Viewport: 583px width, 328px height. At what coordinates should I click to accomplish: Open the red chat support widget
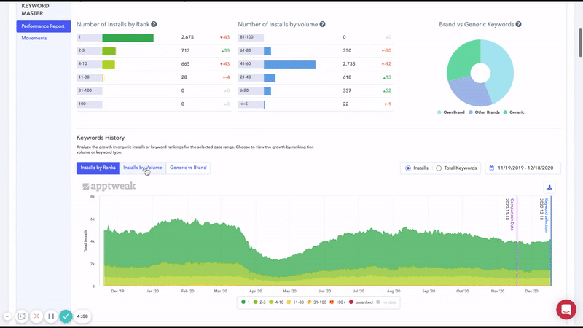(566, 309)
